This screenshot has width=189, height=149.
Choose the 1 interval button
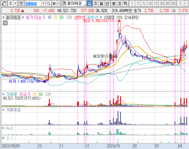click(132, 3)
